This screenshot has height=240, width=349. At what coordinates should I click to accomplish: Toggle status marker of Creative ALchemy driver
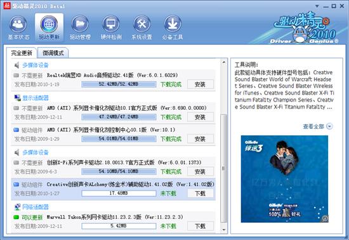[16, 184]
